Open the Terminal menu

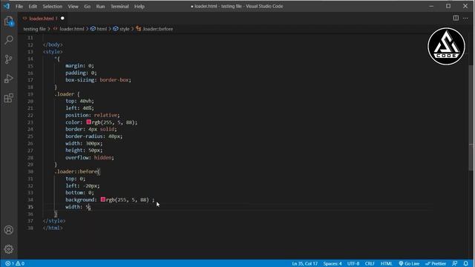pos(119,7)
